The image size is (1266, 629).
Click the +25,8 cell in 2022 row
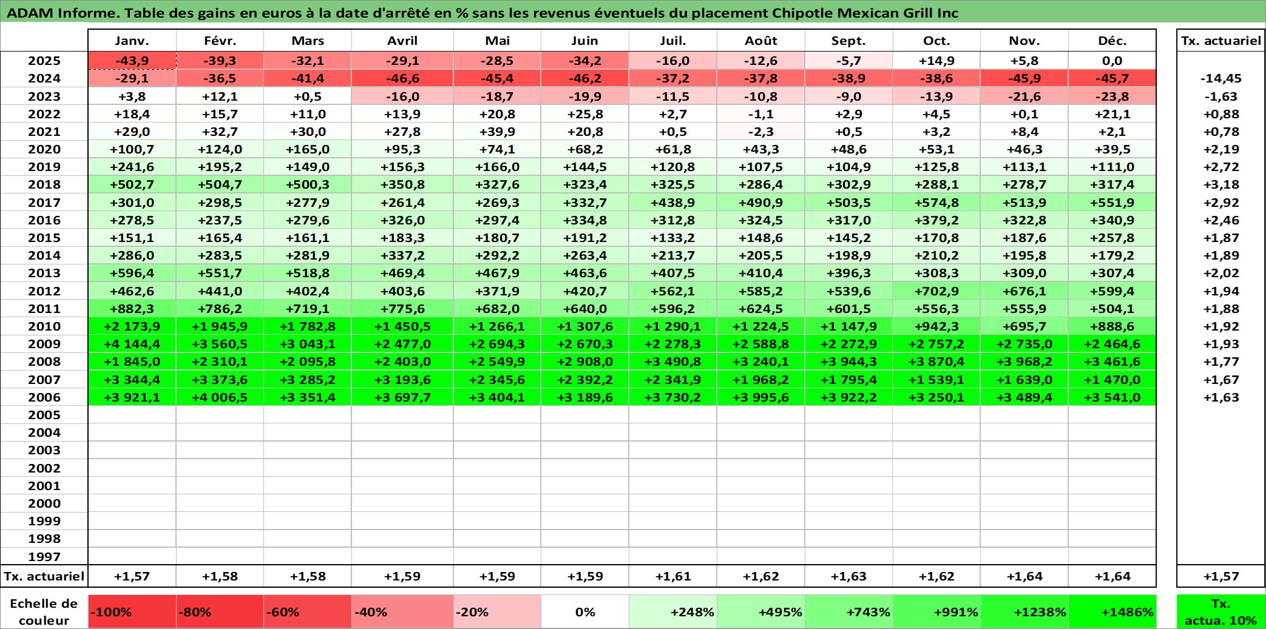(x=584, y=114)
